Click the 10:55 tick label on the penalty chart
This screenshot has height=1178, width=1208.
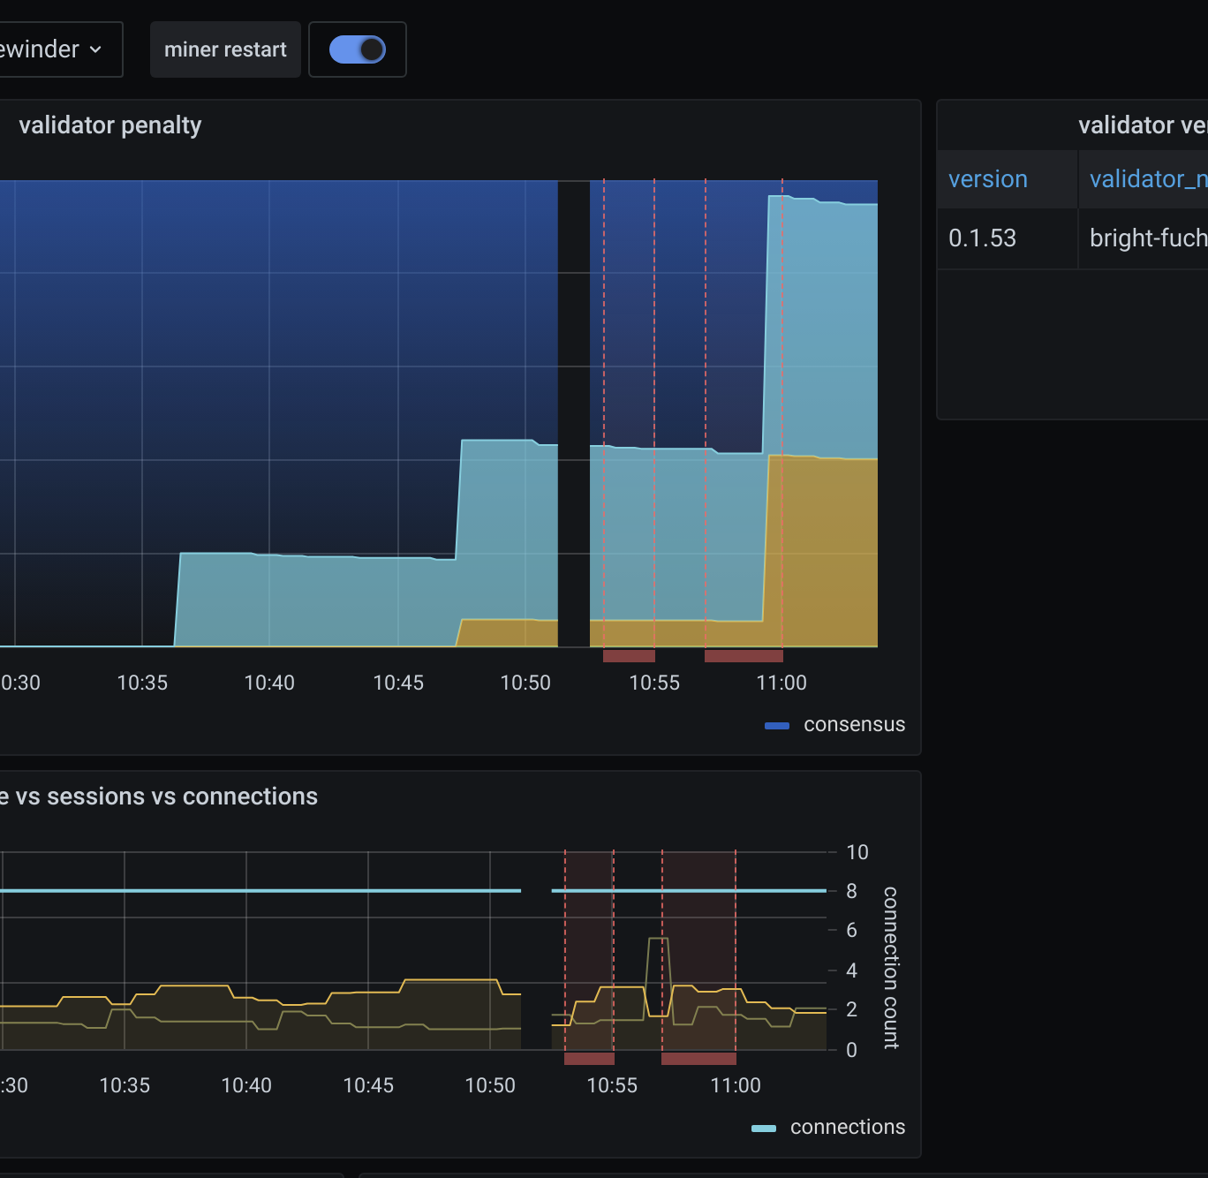pyautogui.click(x=654, y=683)
